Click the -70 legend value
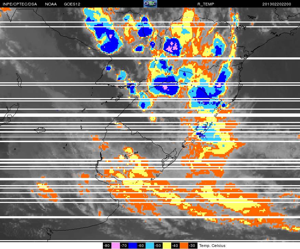This screenshot has width=300, height=249. [x=124, y=246]
